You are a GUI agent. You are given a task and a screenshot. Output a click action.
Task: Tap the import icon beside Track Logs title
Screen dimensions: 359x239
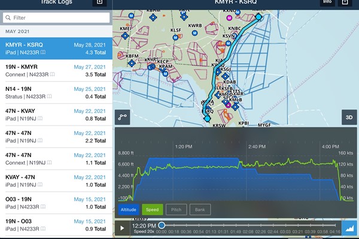click(99, 2)
